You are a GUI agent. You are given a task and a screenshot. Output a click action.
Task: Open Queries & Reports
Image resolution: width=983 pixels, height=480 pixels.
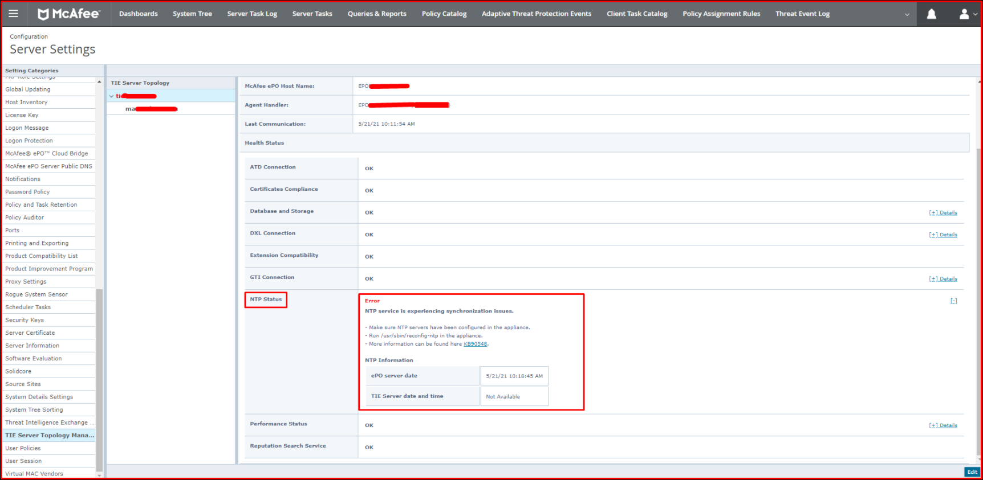377,14
